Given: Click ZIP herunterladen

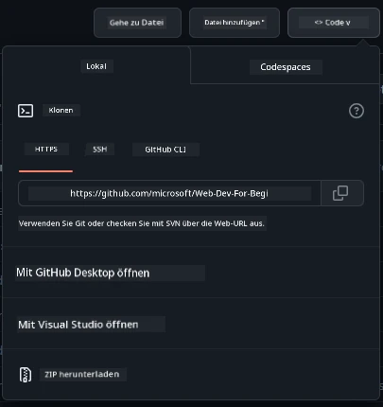Looking at the screenshot, I should click(x=82, y=374).
